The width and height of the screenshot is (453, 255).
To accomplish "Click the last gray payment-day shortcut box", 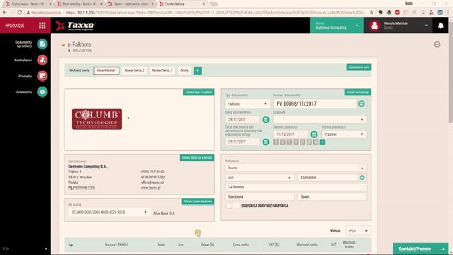I will coord(316,142).
